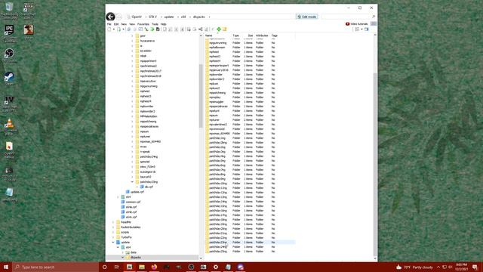Select the 'GTA V' breadcrumb segment
Screen dimensions: 483x272
(x=152, y=17)
